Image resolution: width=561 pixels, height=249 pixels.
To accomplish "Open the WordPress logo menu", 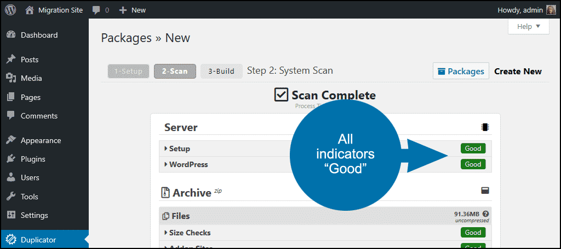I will pyautogui.click(x=10, y=10).
